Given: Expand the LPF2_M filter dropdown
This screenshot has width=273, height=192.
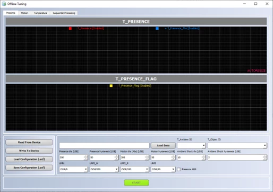Looking at the screenshot, I should (104, 169).
